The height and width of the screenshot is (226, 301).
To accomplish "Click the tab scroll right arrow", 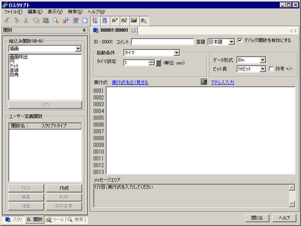I will tap(296, 31).
